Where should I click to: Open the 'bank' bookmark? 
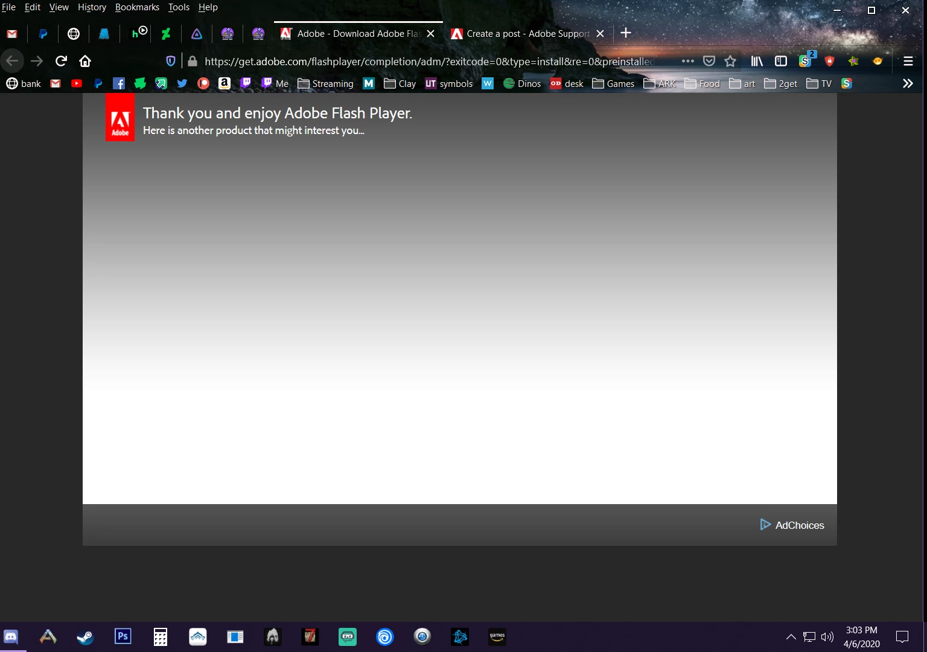pyautogui.click(x=24, y=83)
